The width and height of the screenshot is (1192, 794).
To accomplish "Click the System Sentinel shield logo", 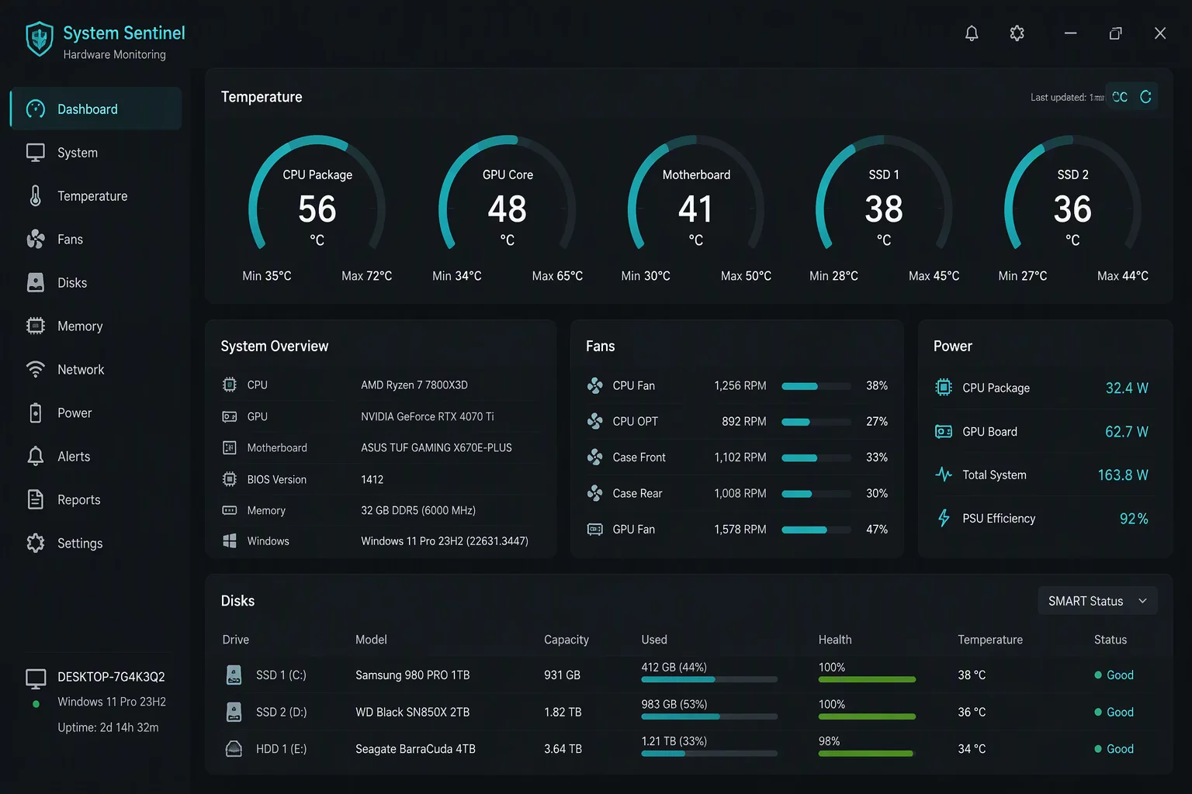I will click(x=40, y=40).
